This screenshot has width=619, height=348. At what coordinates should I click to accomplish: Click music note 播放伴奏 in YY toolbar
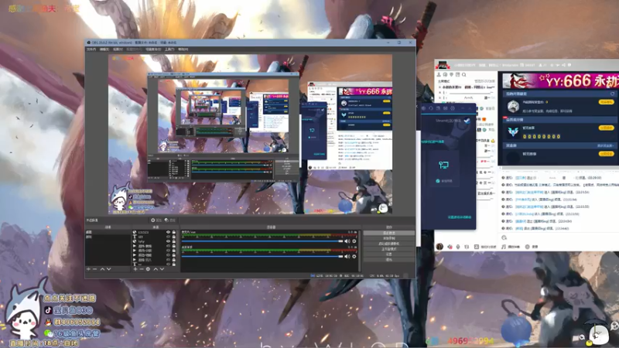(x=511, y=247)
